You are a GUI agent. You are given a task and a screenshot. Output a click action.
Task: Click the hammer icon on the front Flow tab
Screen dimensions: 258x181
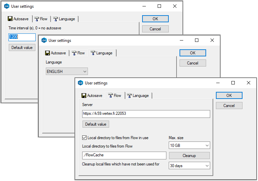point(110,96)
